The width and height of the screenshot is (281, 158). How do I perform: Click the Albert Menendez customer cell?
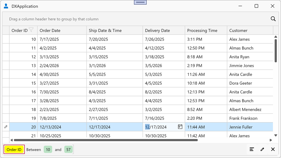[250, 109]
